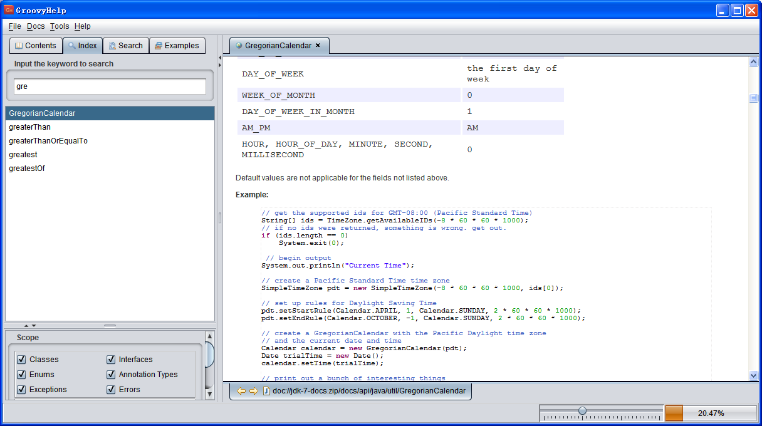Click the document scrollbar down arrow
The image size is (762, 426).
tap(753, 375)
